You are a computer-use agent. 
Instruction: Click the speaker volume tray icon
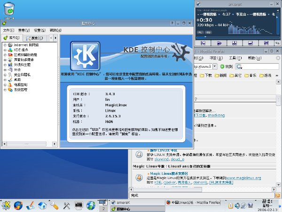[237, 205]
